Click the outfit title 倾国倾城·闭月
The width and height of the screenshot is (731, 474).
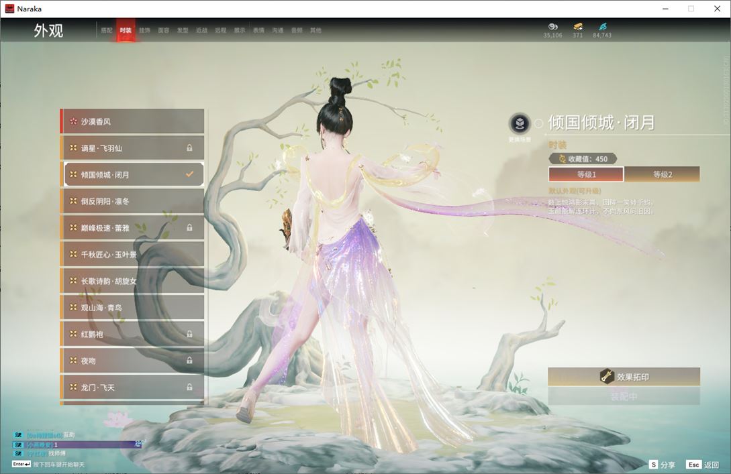pos(601,123)
